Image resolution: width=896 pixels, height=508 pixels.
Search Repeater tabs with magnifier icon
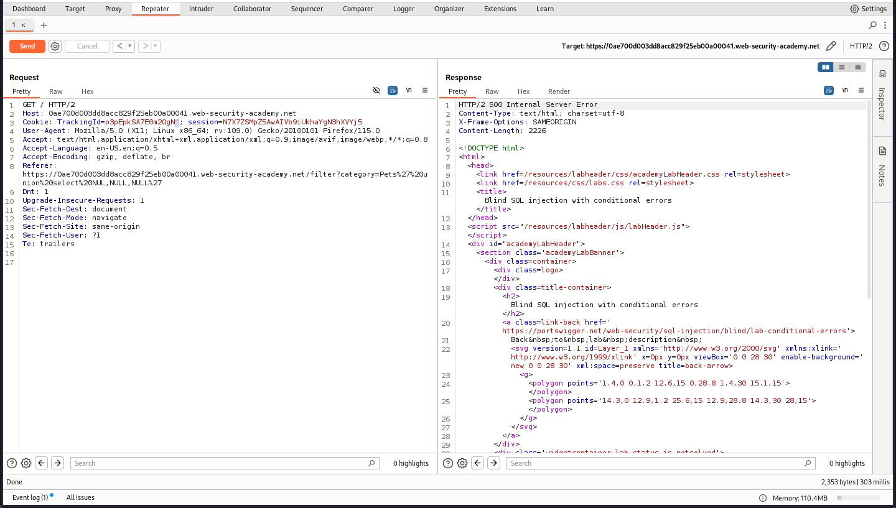pos(873,25)
